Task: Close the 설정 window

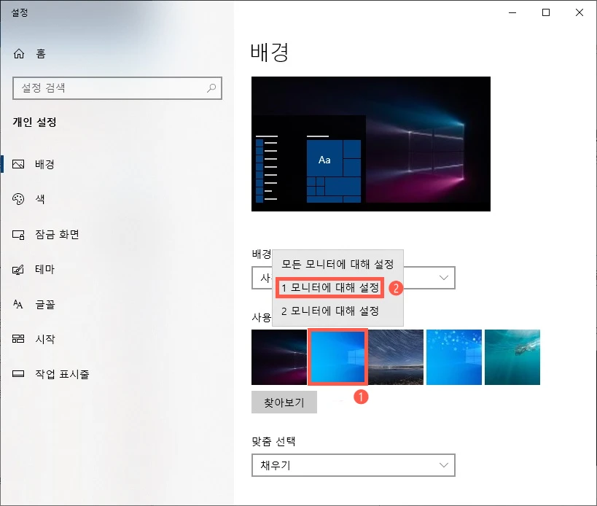Action: 579,12
